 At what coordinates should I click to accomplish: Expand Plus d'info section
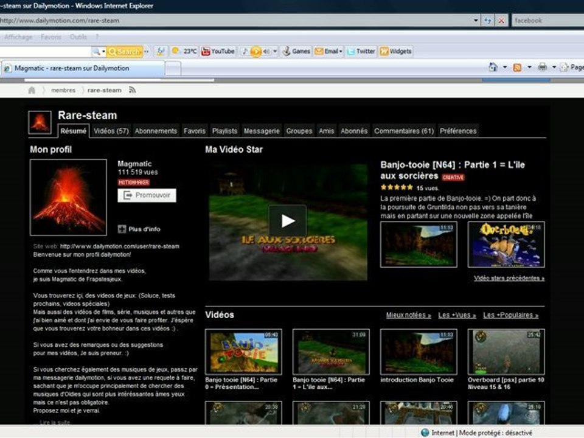coord(139,229)
